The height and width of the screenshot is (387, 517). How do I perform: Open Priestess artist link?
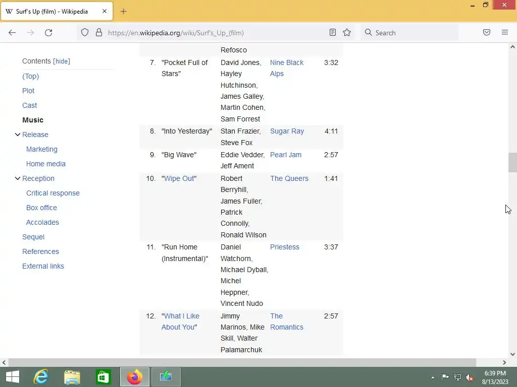click(285, 247)
